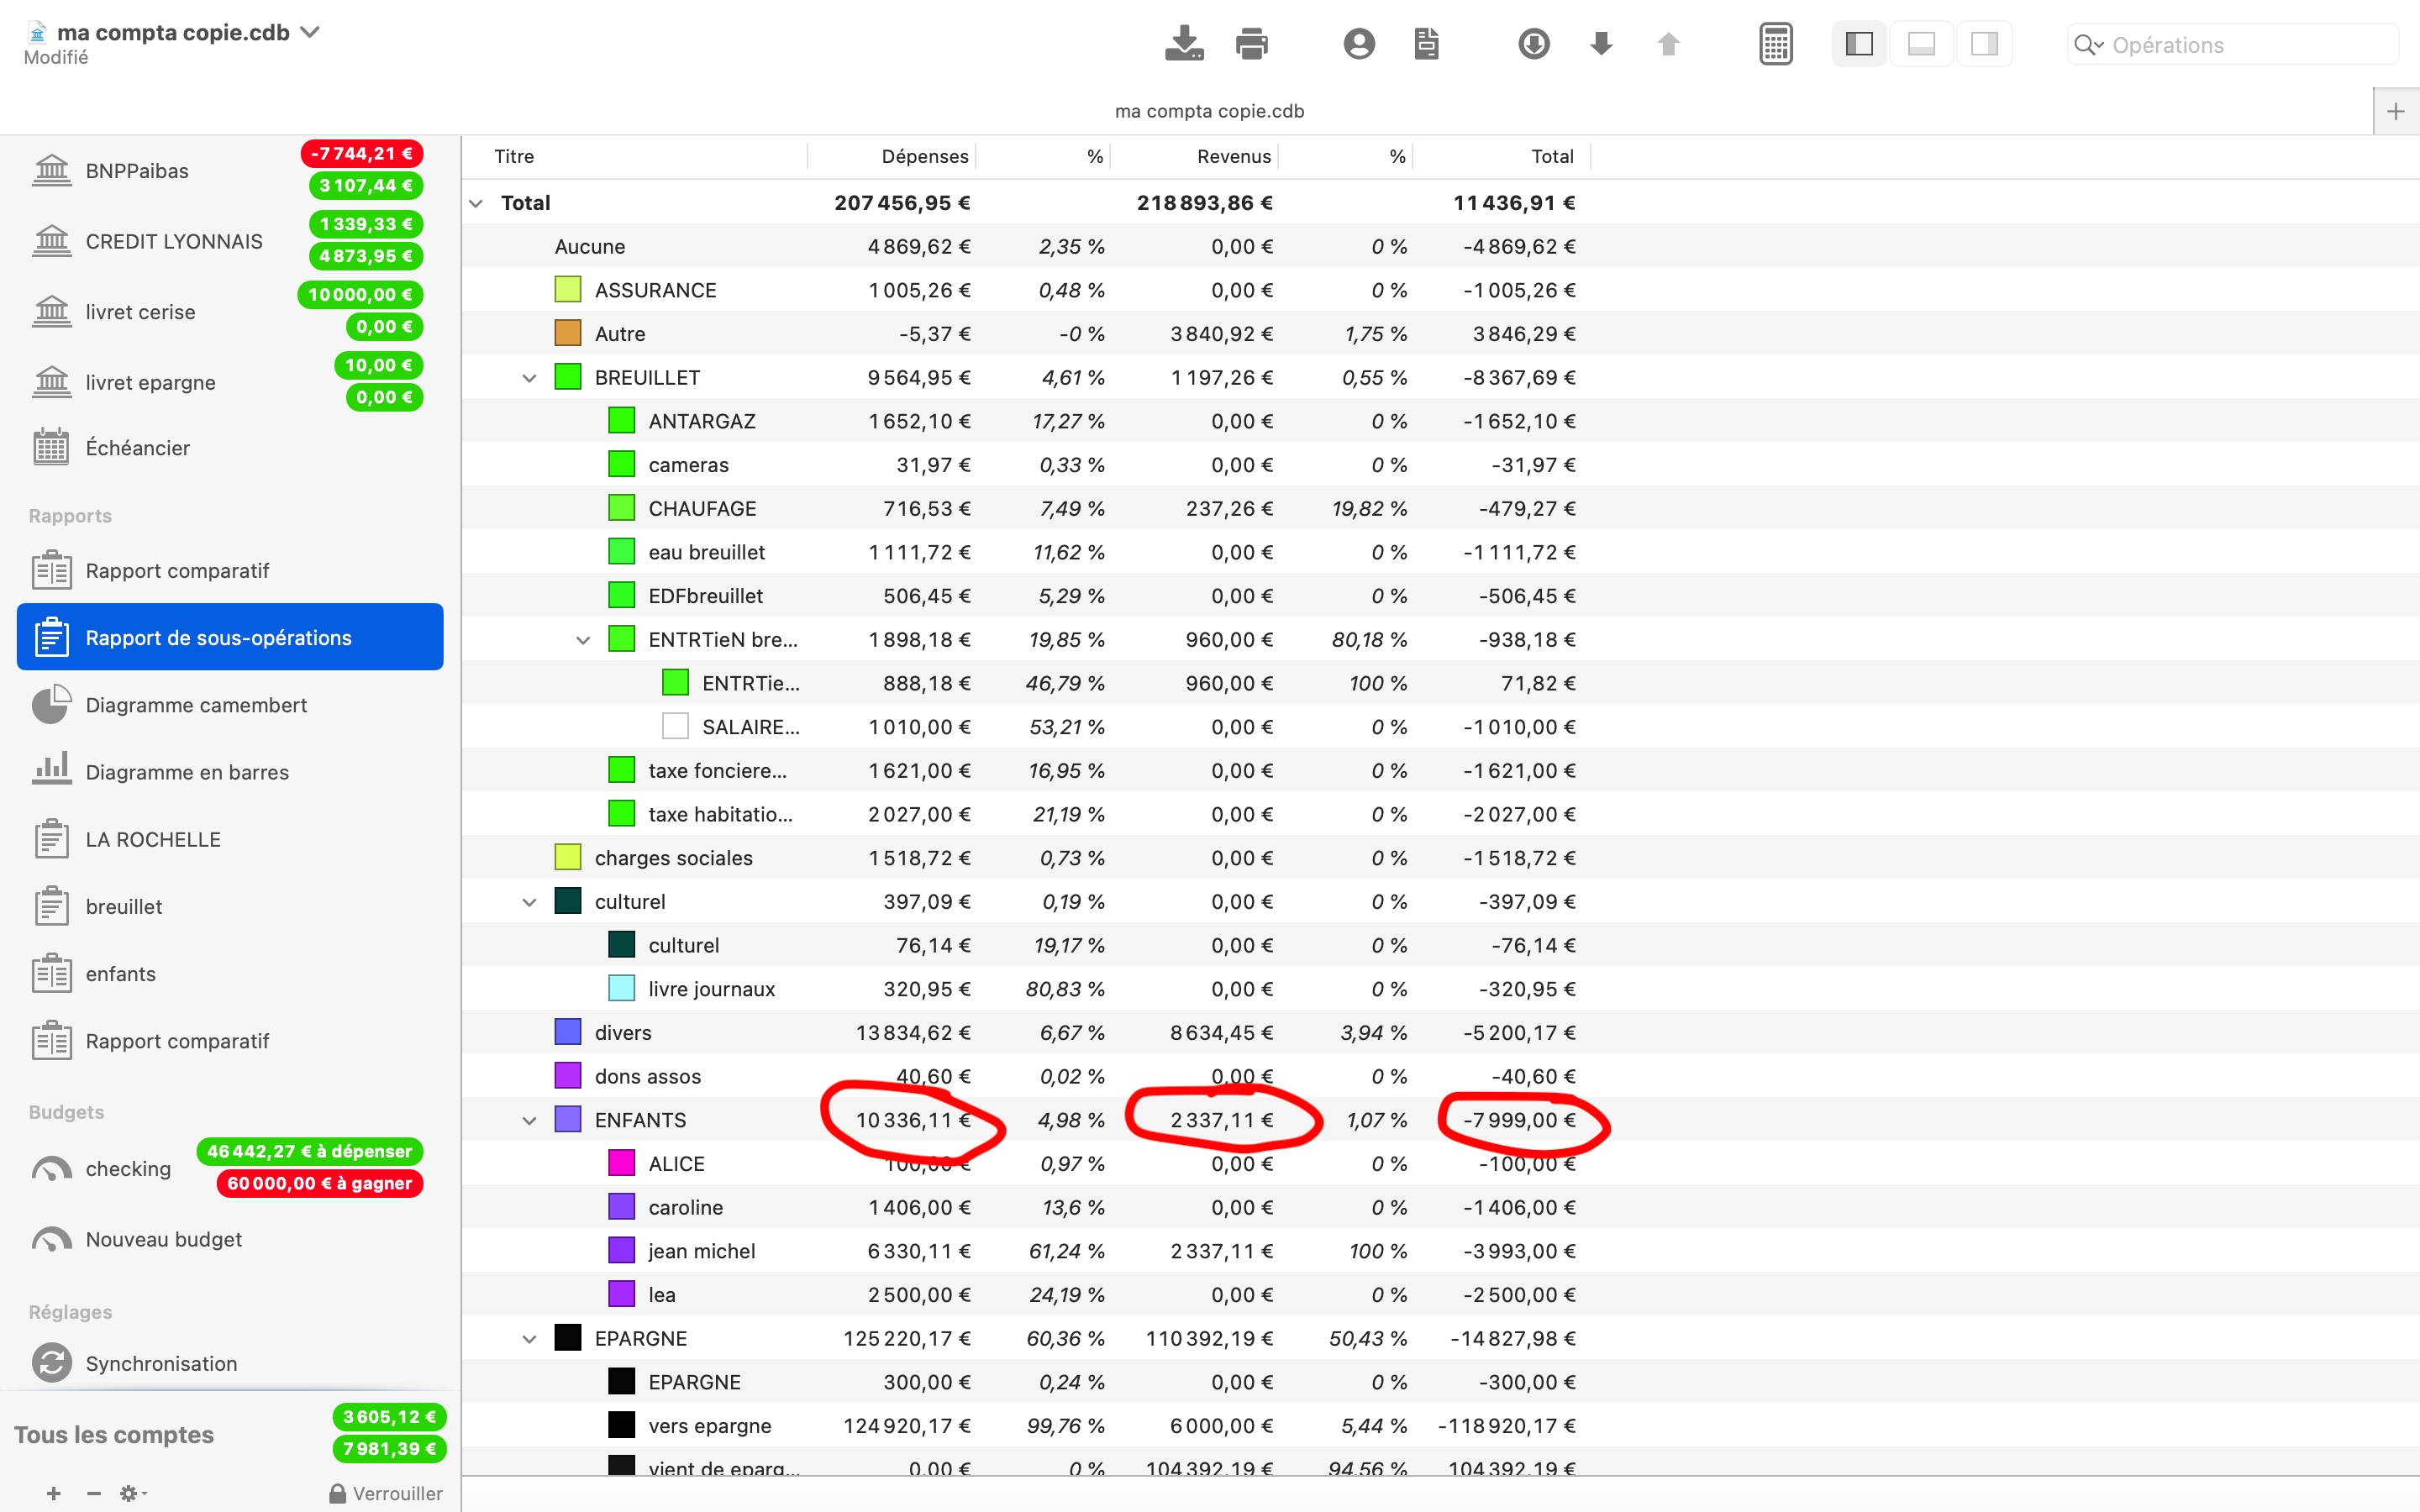This screenshot has height=1512, width=2420.
Task: Toggle the left sidebar panel button
Action: click(x=1859, y=44)
